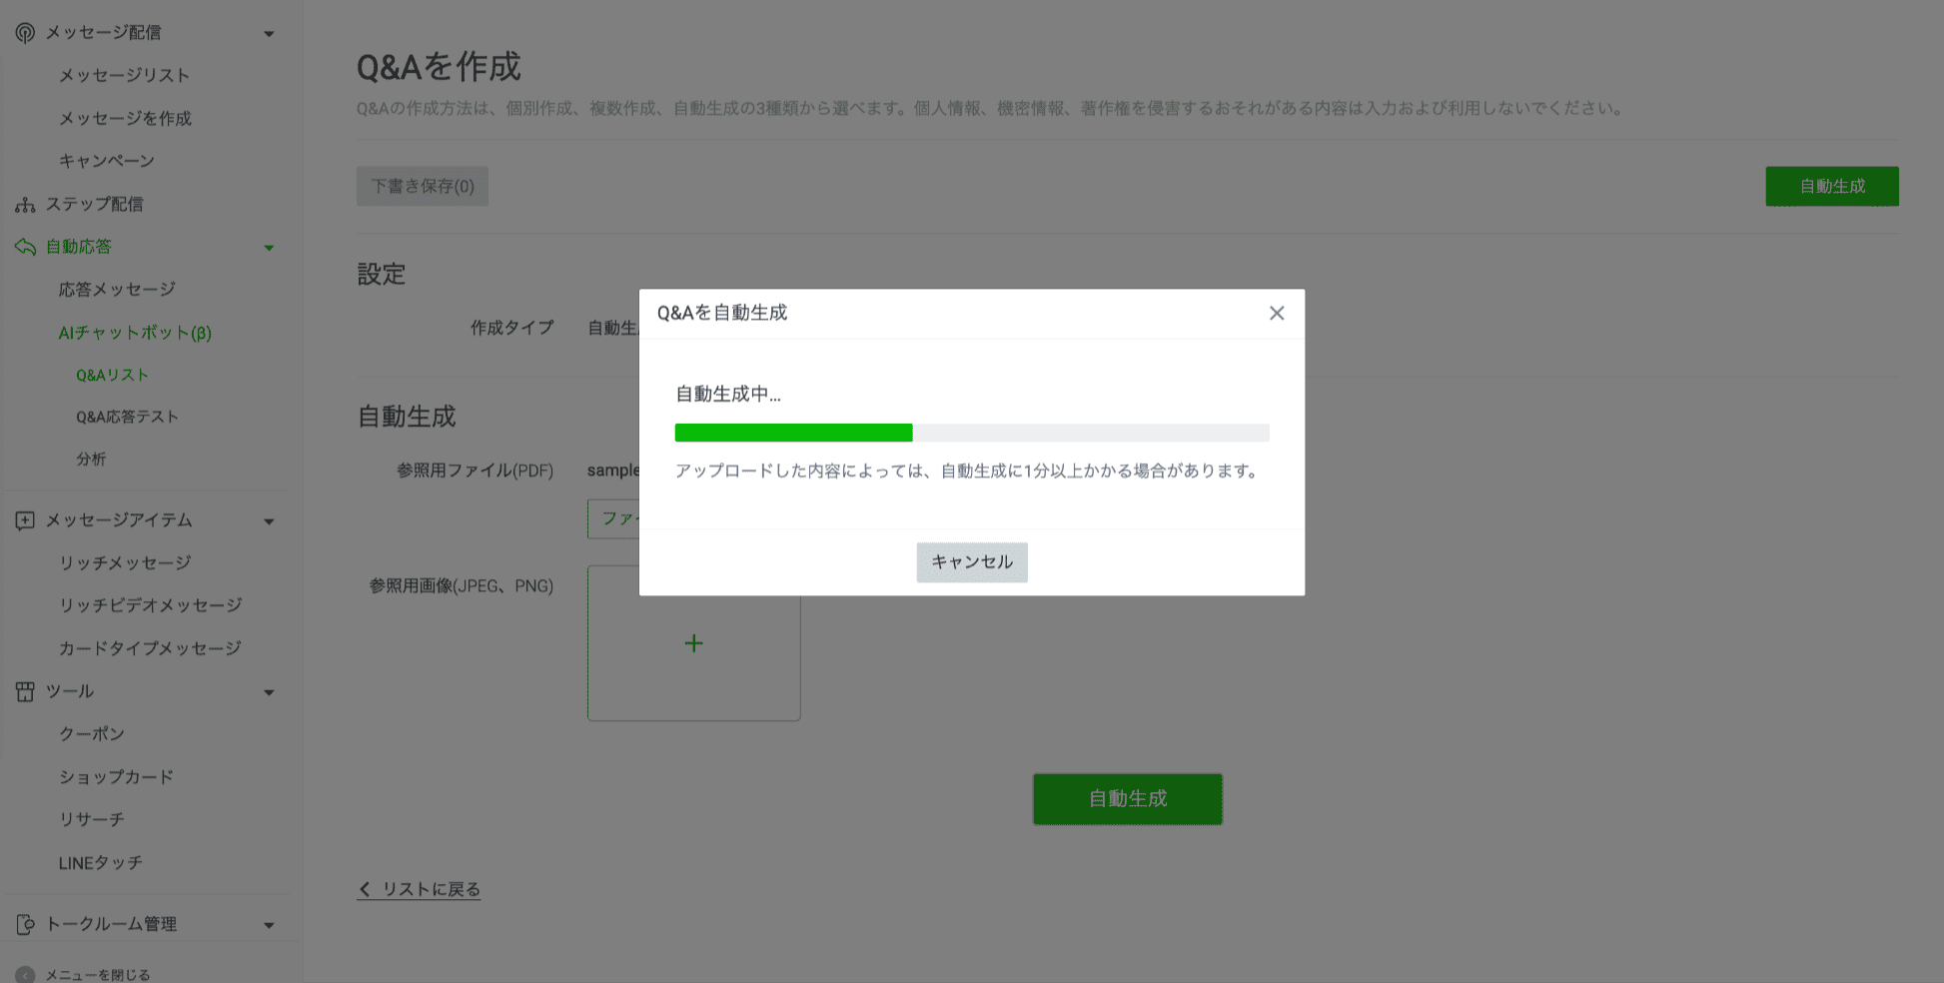Screen dimensions: 1944x983
Task: Open the クーポン tool page
Action: [x=91, y=732]
